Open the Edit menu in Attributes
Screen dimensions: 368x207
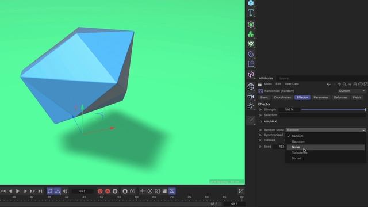coord(278,84)
